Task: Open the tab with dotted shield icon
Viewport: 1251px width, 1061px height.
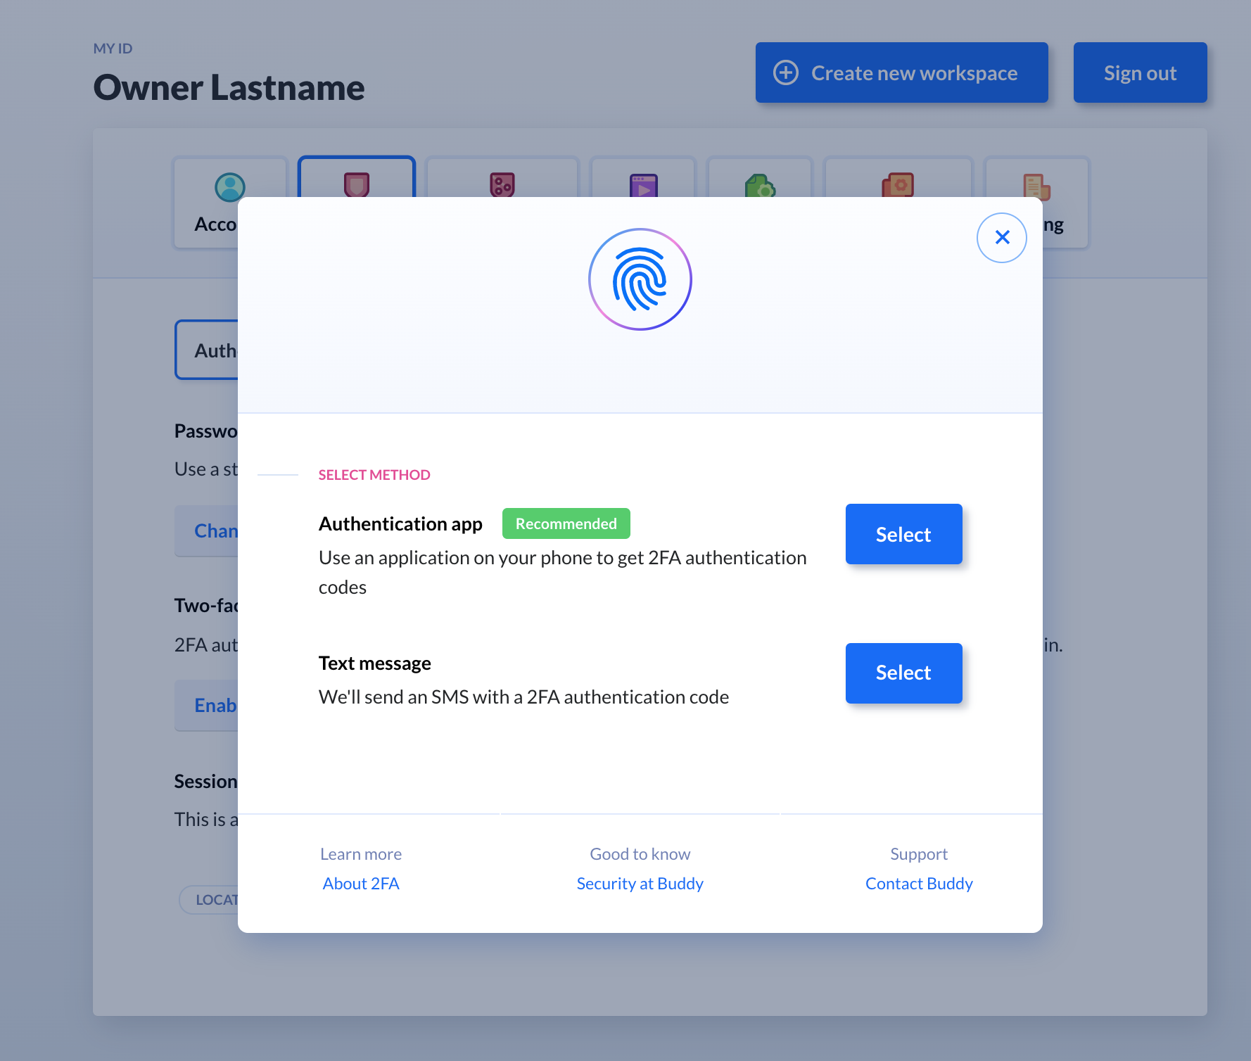Action: (x=502, y=177)
